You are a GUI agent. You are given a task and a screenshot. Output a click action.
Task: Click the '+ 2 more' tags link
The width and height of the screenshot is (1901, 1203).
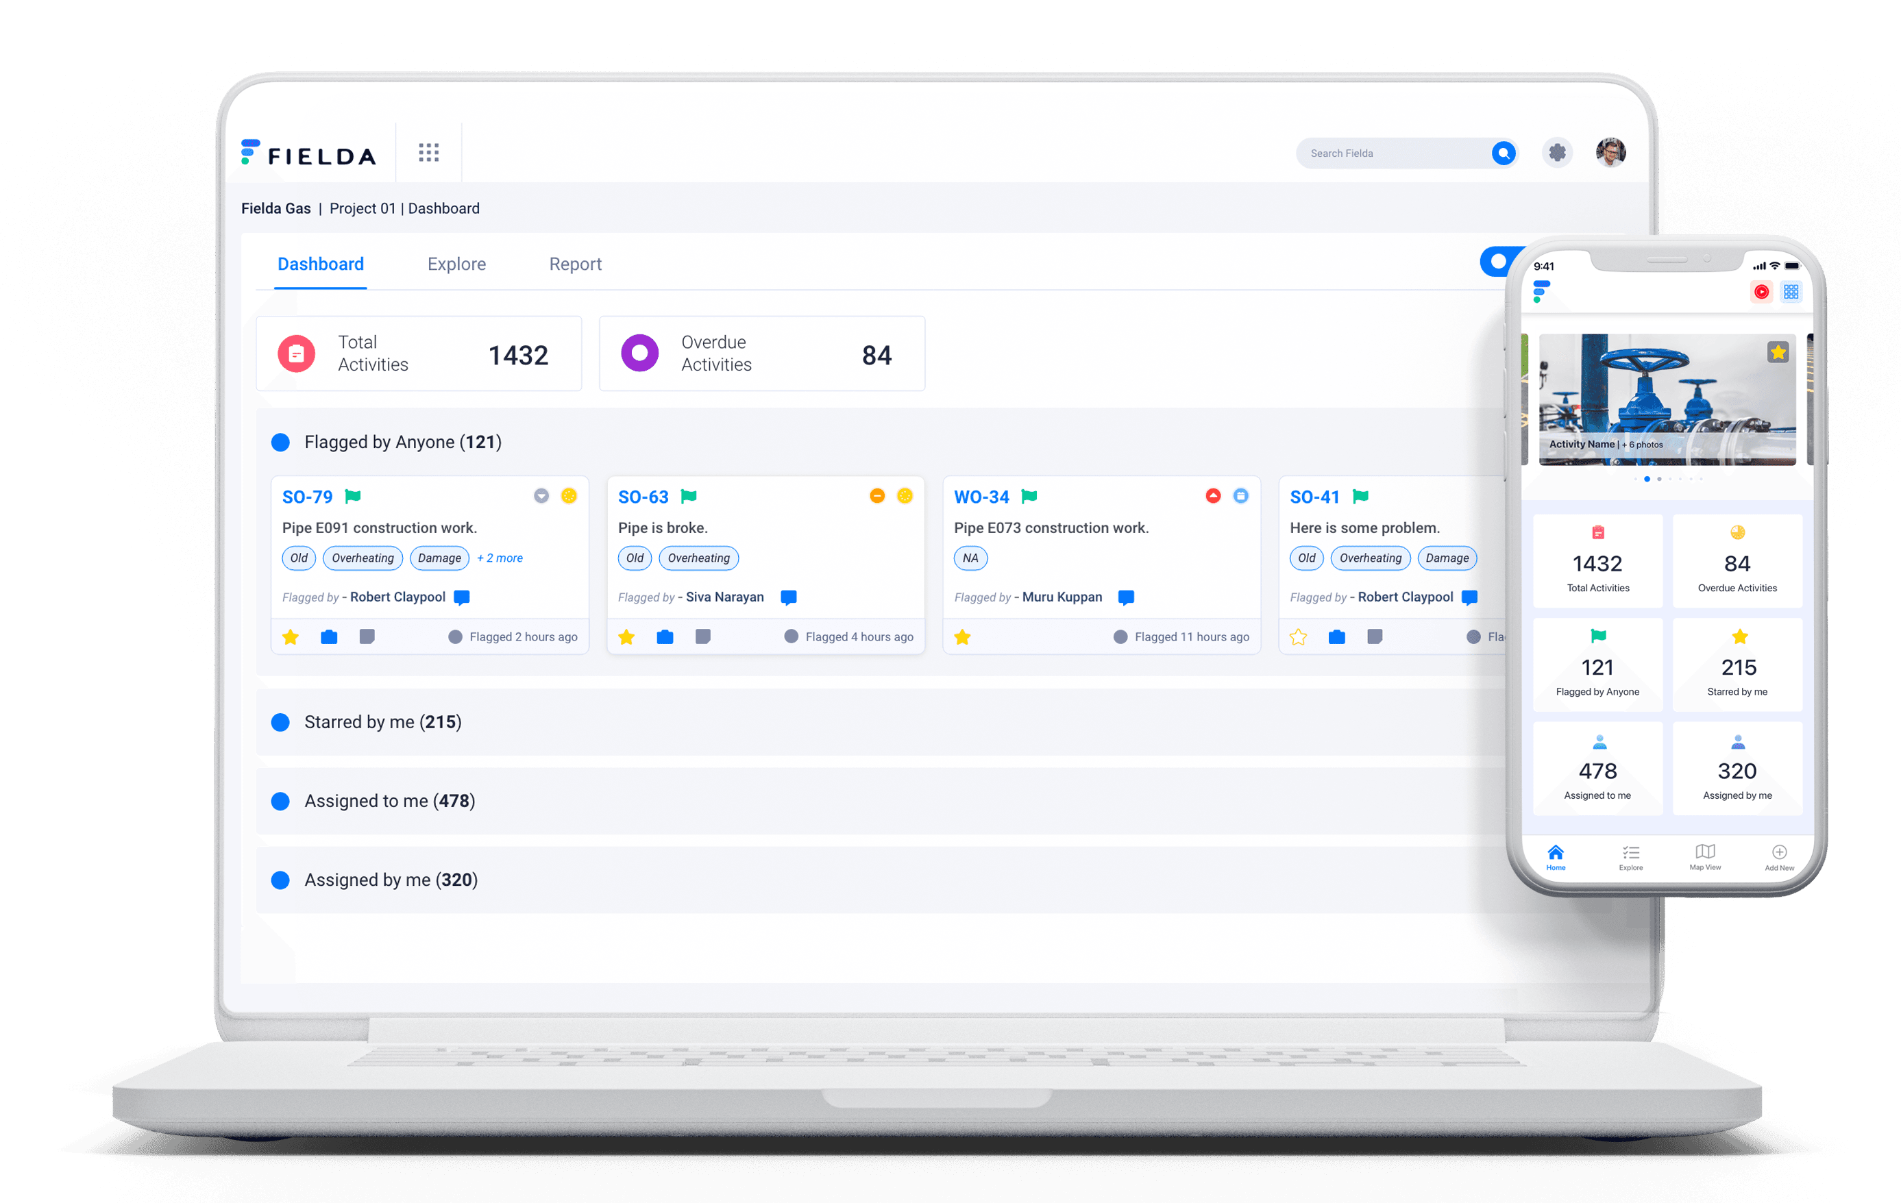click(500, 558)
